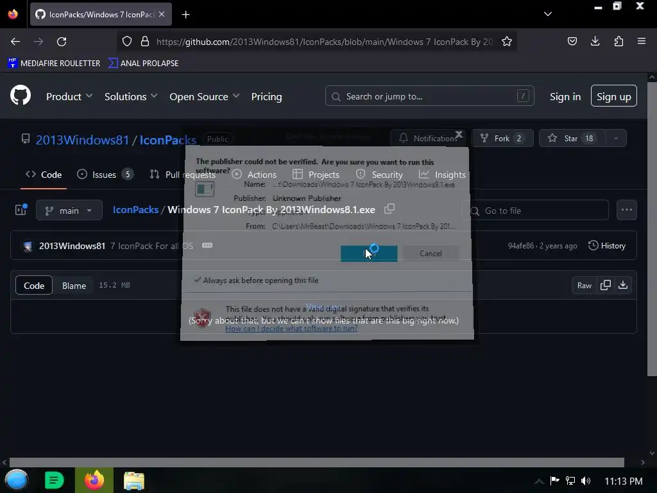Click Cancel in security warning dialog
Screen dimensions: 657x493
click(x=431, y=253)
